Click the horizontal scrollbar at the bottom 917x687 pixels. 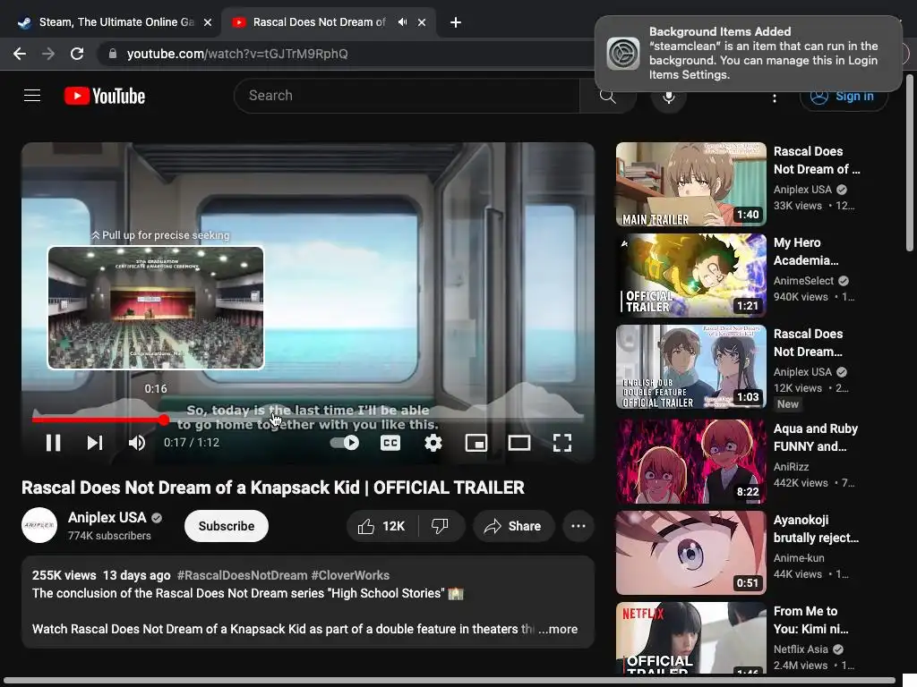(x=450, y=681)
